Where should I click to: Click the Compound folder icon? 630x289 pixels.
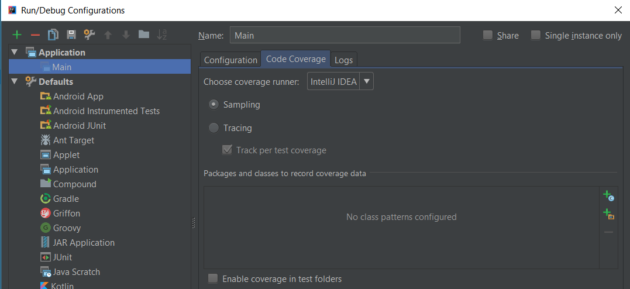(x=46, y=183)
